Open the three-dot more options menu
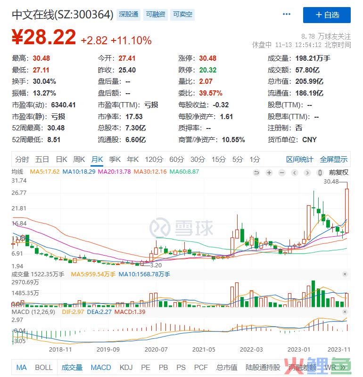 pyautogui.click(x=287, y=14)
